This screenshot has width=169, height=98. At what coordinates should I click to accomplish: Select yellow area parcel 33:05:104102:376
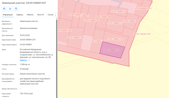pos(142,34)
